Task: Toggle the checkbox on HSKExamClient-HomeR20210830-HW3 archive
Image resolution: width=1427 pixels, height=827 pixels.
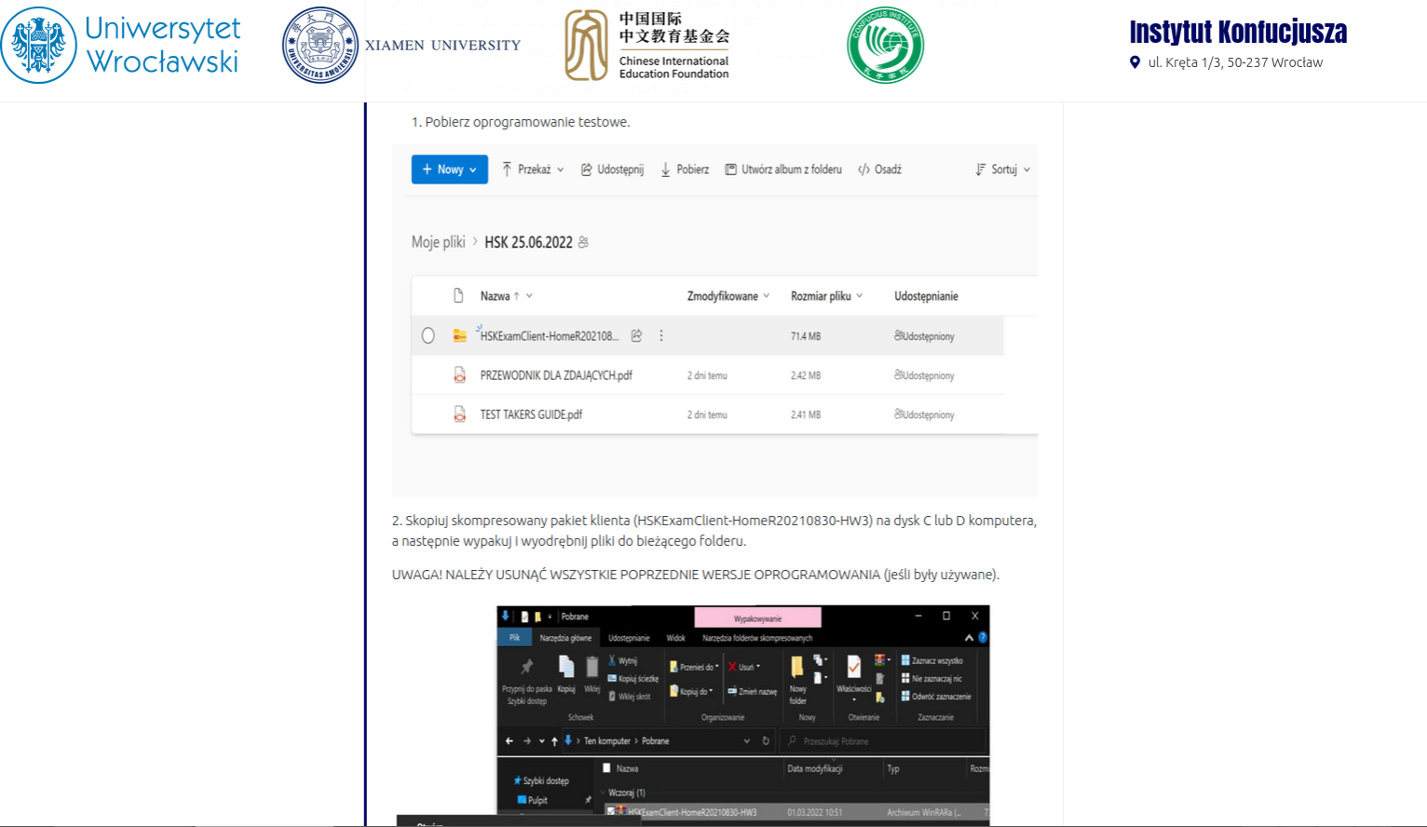Action: [611, 811]
